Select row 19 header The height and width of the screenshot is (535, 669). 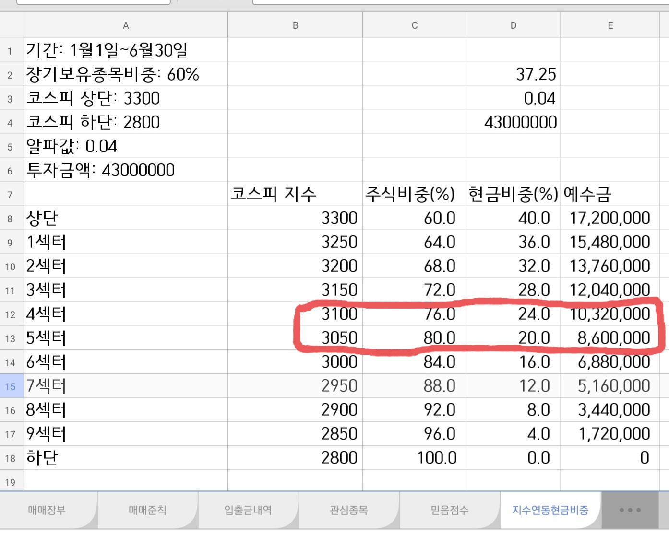point(12,481)
